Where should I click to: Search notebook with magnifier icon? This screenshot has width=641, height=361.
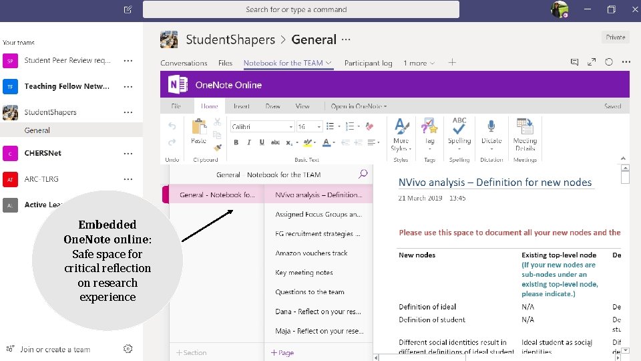(363, 174)
